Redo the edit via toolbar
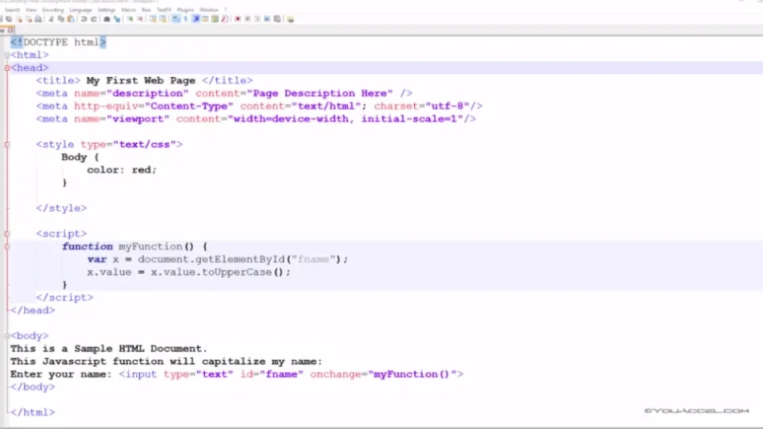The height and width of the screenshot is (429, 763). (x=94, y=19)
